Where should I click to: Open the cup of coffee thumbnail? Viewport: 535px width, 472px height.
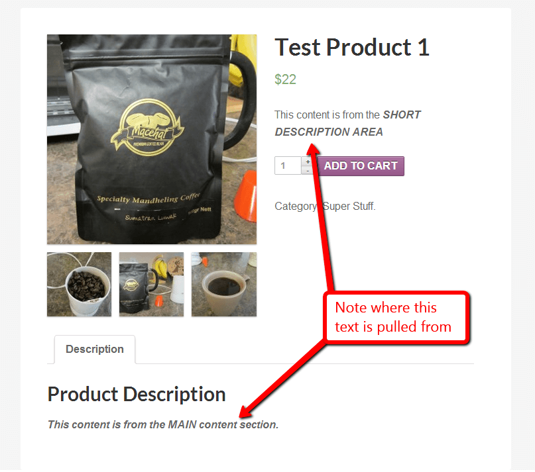[224, 284]
